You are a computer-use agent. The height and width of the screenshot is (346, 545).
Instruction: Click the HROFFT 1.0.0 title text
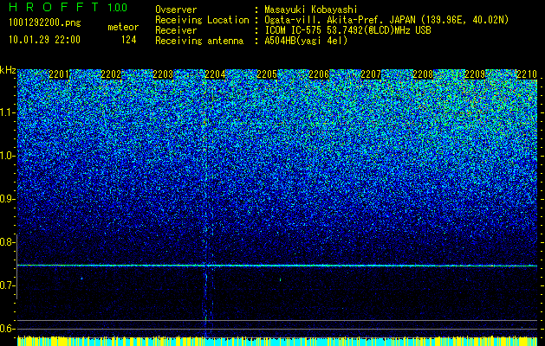pyautogui.click(x=68, y=7)
